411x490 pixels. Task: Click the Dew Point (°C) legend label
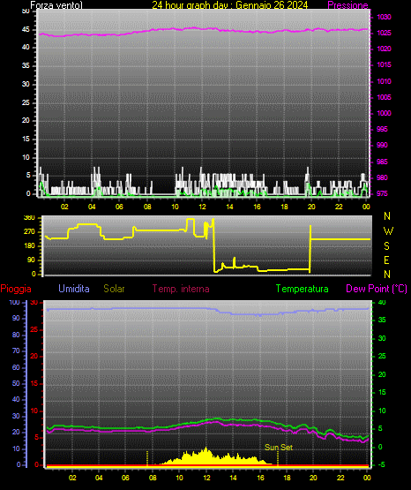[377, 289]
